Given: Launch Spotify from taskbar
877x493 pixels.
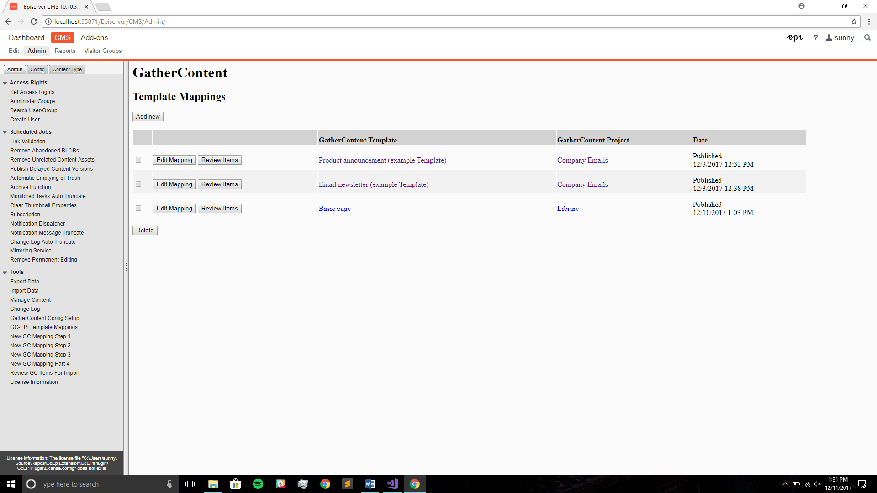Looking at the screenshot, I should click(258, 484).
